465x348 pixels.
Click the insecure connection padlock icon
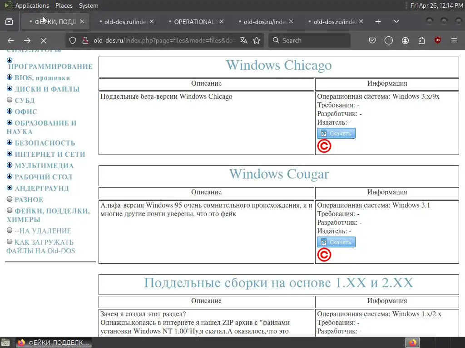click(85, 40)
